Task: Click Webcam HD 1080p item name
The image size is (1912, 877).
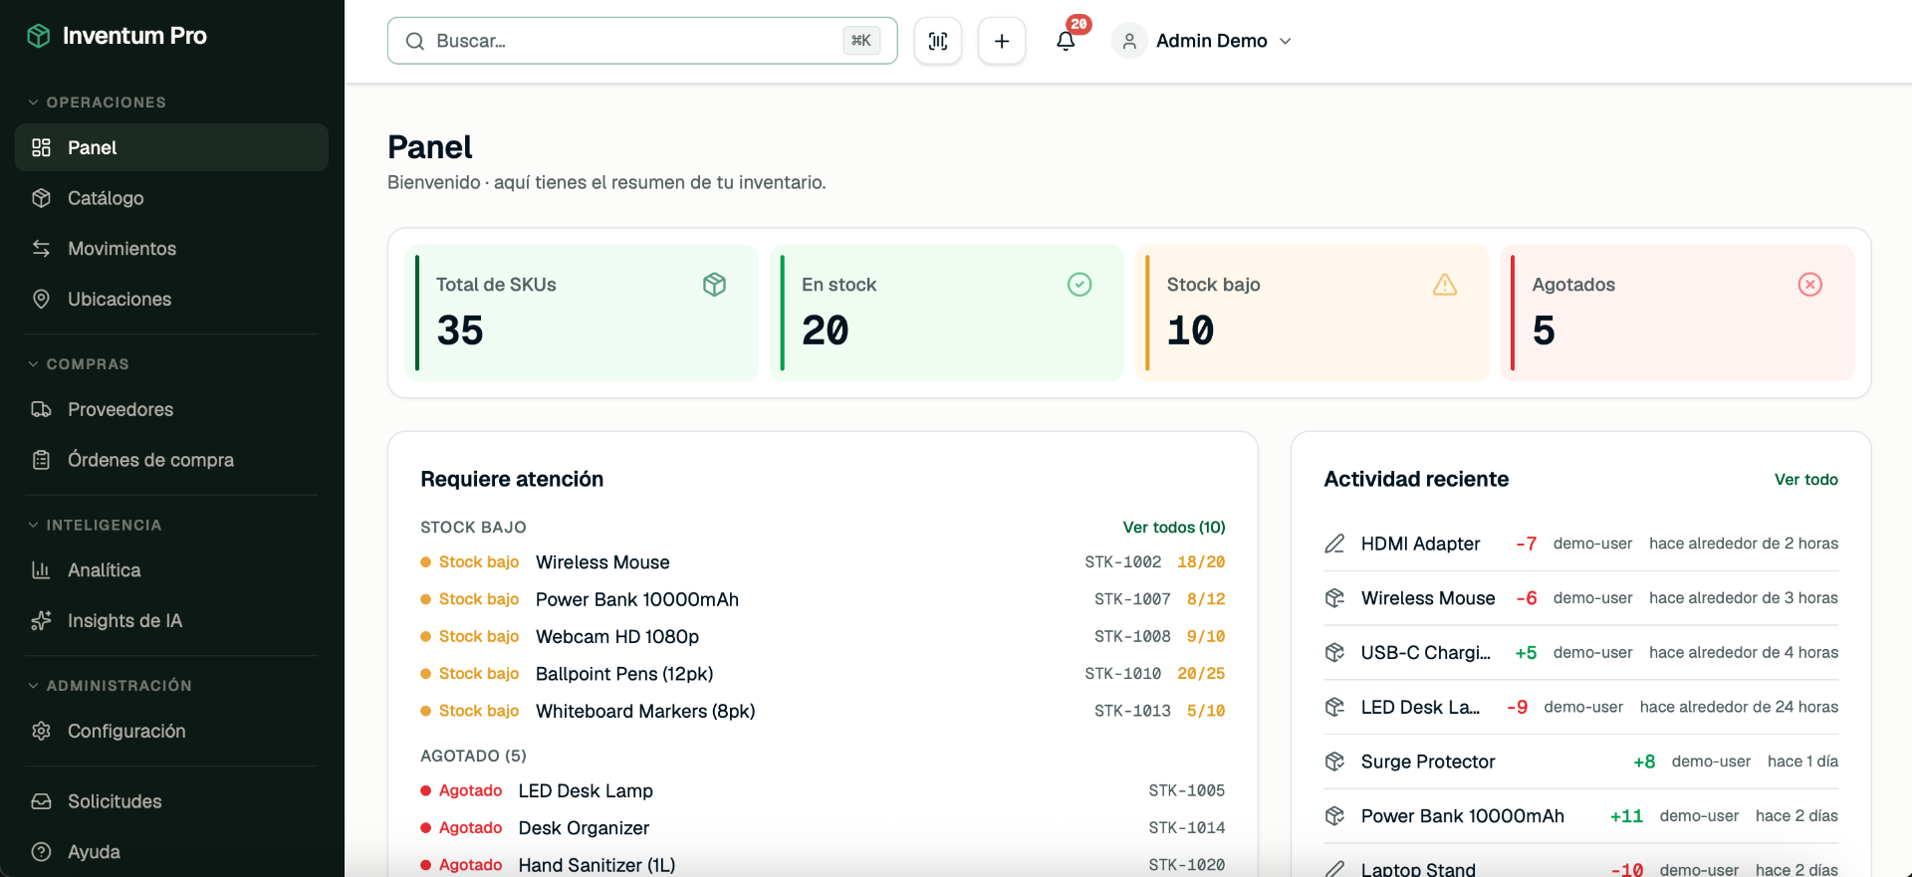Action: [x=617, y=637]
